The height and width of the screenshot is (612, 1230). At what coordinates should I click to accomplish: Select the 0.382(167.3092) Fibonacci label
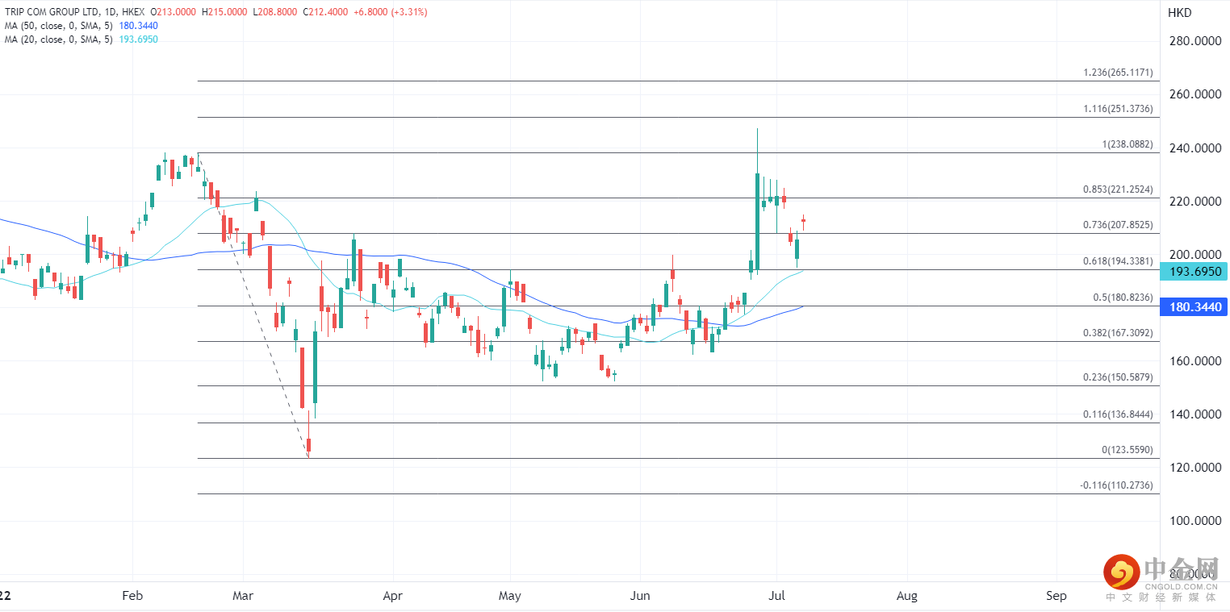pos(1118,333)
